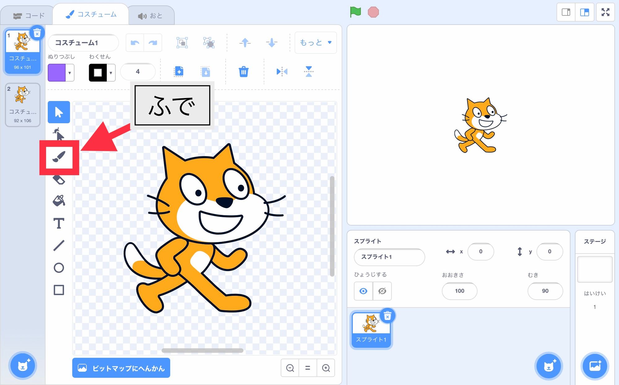The width and height of the screenshot is (619, 385).
Task: Click the Group objects icon
Action: [x=182, y=43]
